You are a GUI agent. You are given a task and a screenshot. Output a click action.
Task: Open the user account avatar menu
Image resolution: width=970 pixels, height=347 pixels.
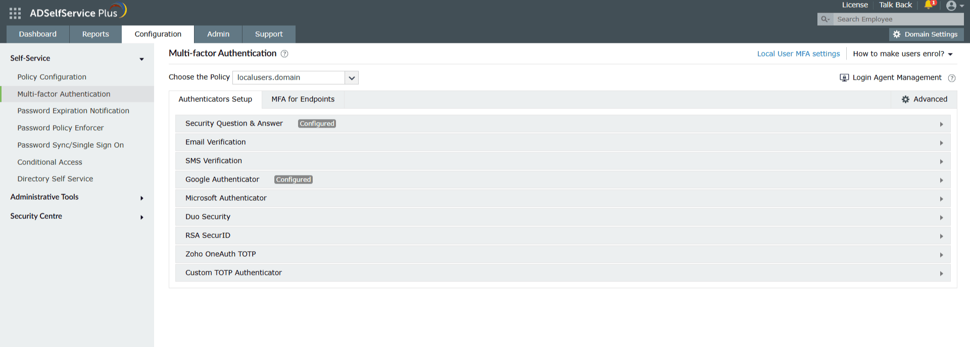(951, 6)
